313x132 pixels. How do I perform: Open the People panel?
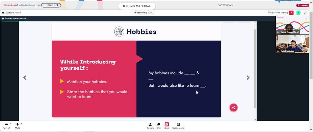coord(150,126)
